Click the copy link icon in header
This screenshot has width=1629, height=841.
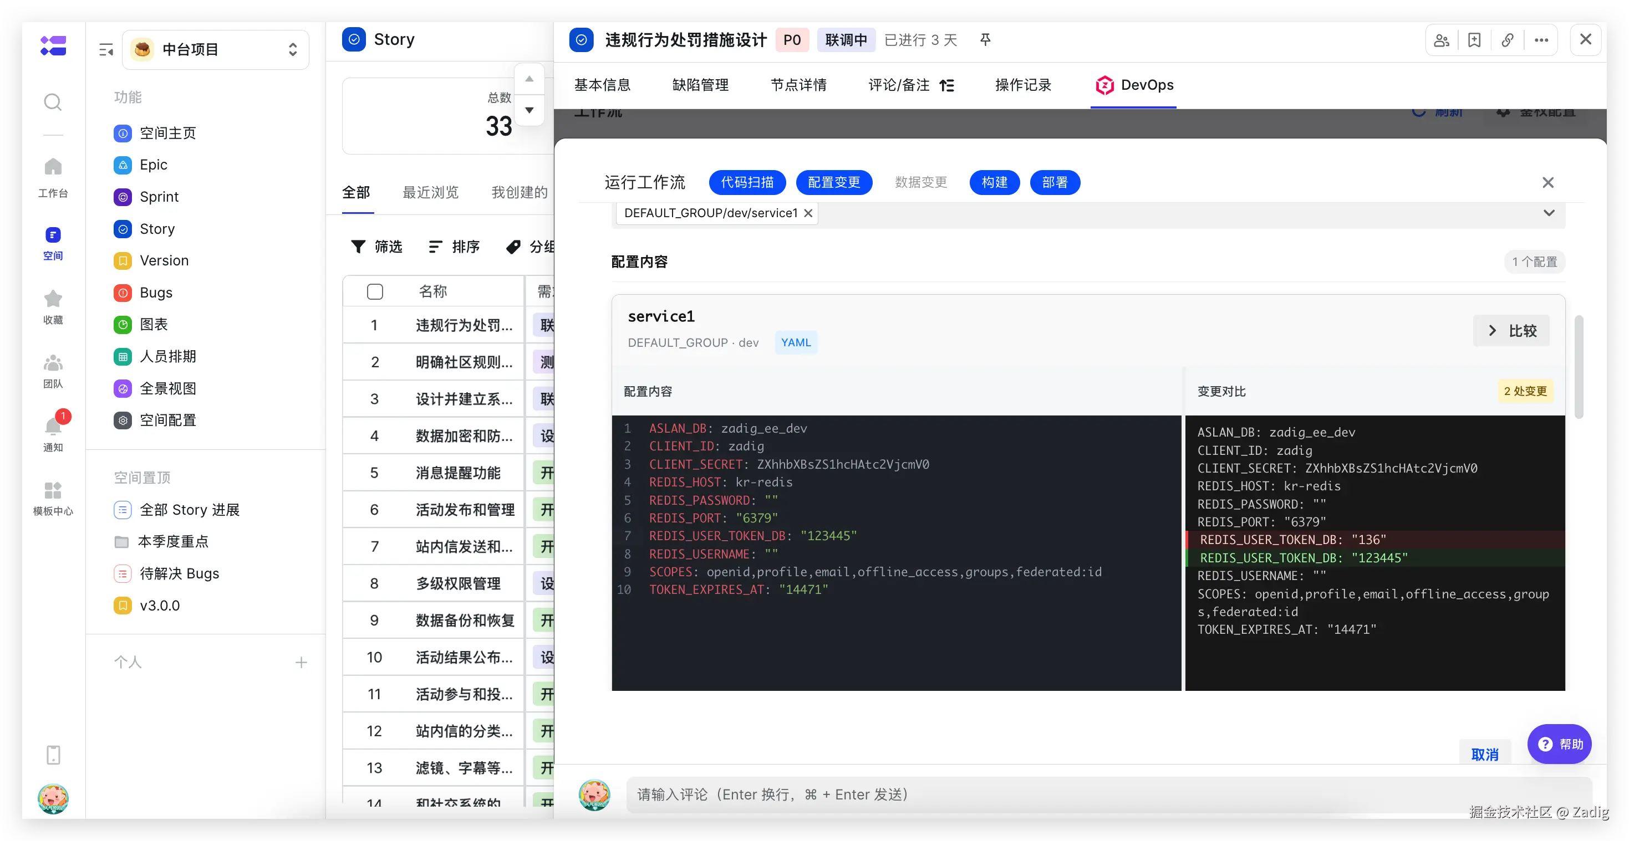point(1508,40)
